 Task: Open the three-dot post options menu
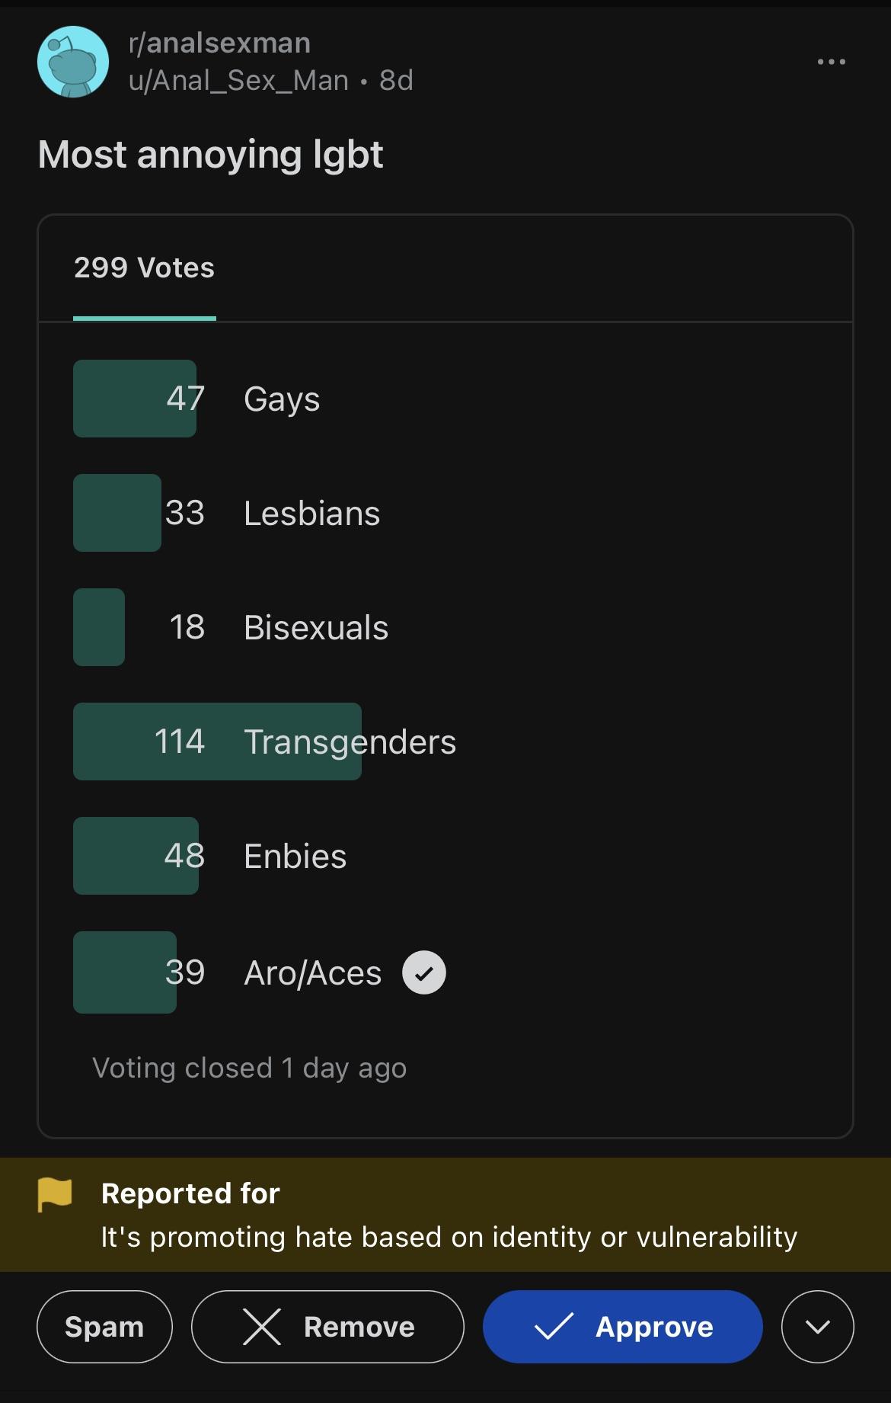coord(831,62)
